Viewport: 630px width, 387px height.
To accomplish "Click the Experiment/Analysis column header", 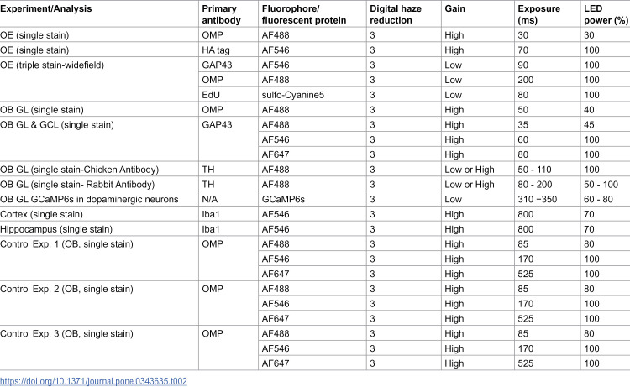I will click(x=46, y=9).
